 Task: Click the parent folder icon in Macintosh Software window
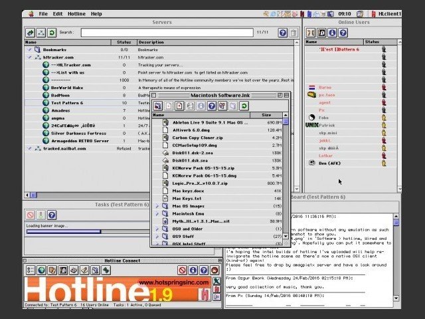pos(158,106)
